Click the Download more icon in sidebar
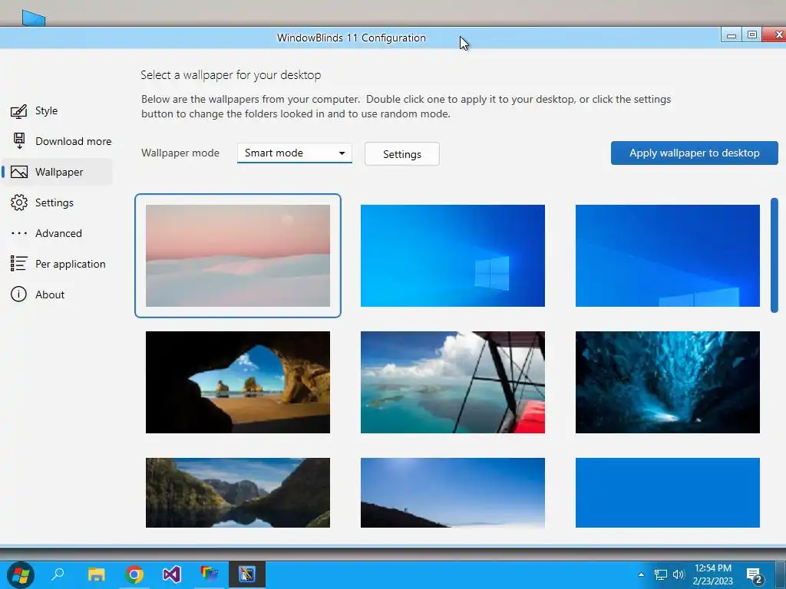The height and width of the screenshot is (589, 786). (19, 141)
